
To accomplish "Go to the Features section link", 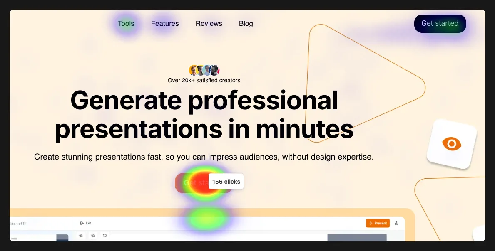I will (165, 24).
